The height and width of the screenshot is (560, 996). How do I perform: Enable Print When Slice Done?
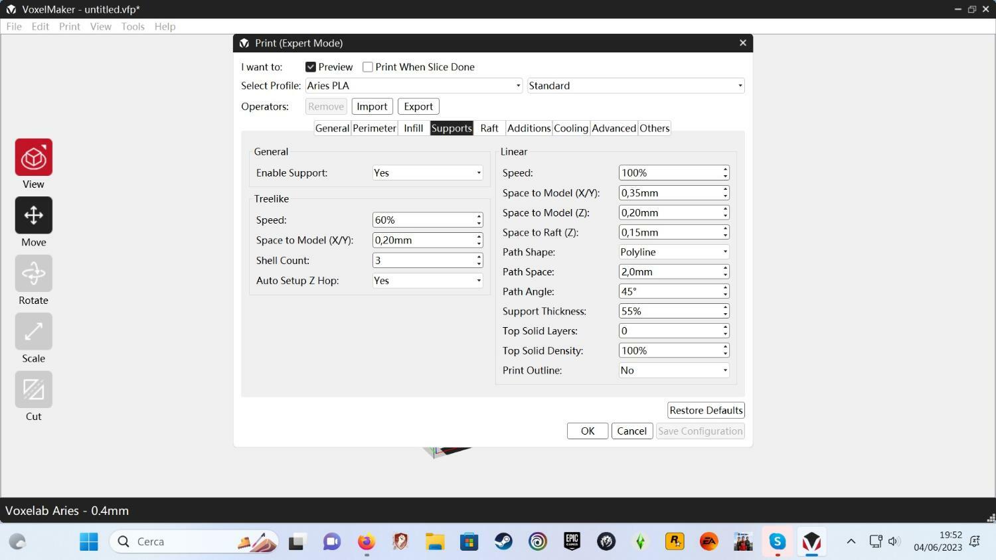pyautogui.click(x=368, y=67)
